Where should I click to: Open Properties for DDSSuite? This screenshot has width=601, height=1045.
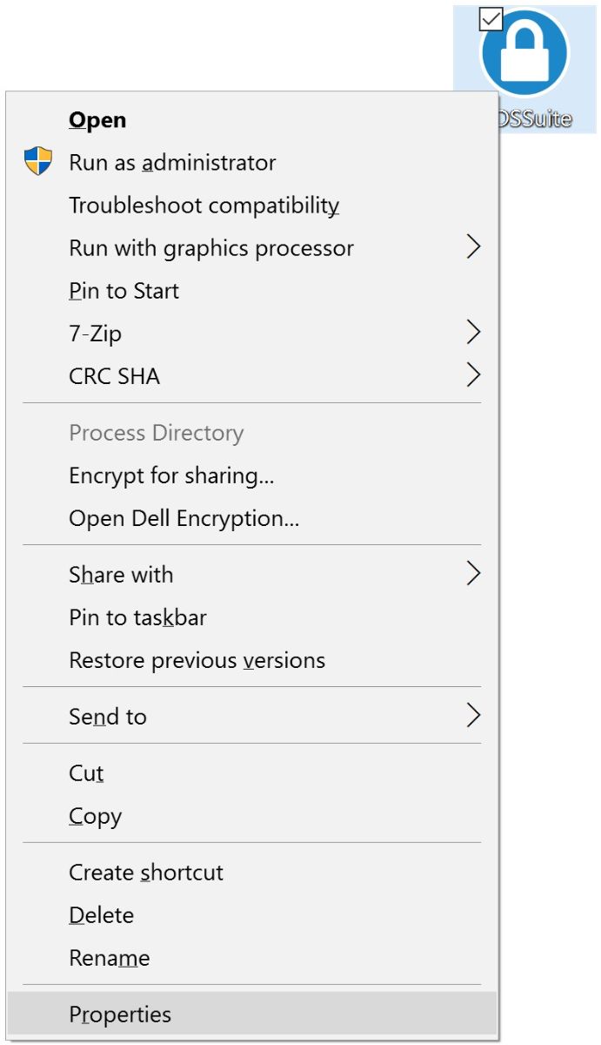point(119,1014)
